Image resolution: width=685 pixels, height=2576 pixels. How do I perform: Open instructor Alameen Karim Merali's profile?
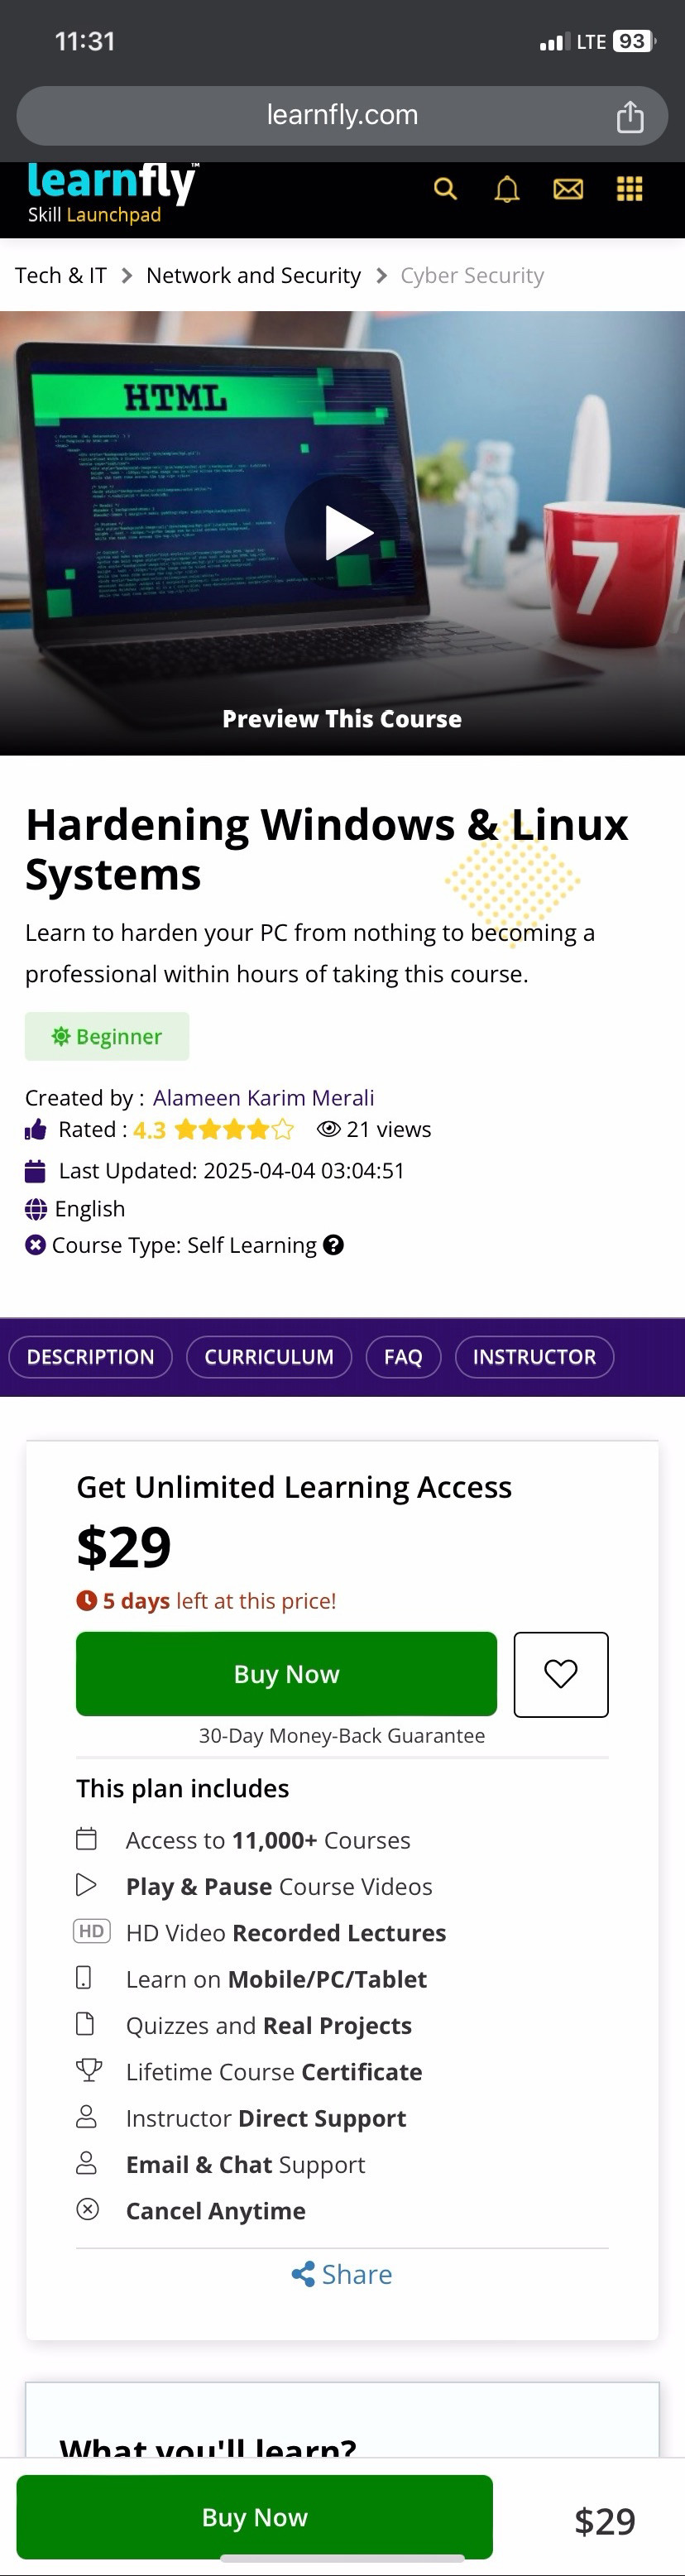pos(263,1098)
